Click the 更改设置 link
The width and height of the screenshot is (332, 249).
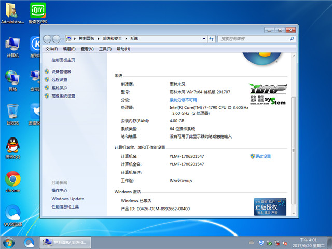click(263, 156)
